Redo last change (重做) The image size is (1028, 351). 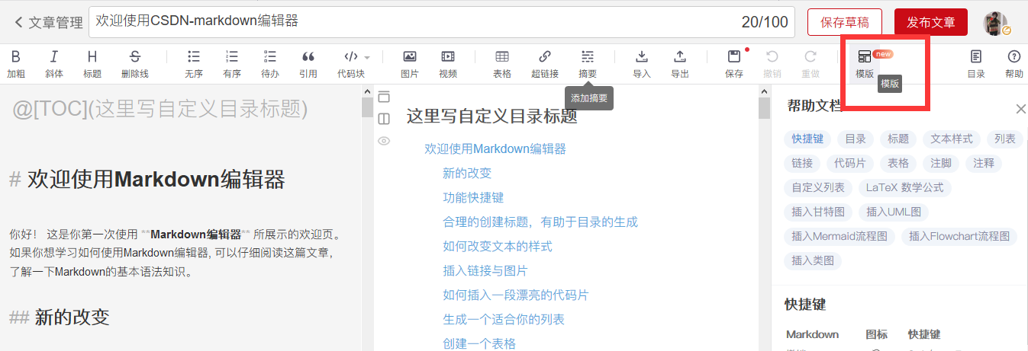[x=810, y=64]
